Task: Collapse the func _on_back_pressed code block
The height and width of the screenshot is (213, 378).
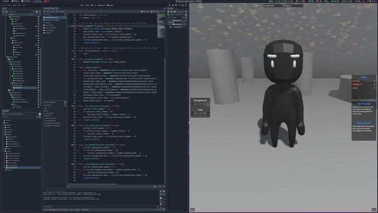Action: click(x=78, y=59)
